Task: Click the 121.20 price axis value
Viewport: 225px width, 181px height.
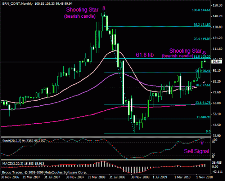Action: point(217,38)
